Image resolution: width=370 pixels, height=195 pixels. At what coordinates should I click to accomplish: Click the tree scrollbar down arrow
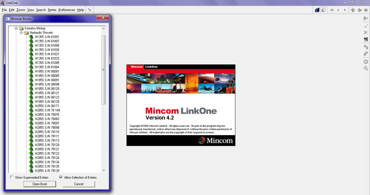tap(104, 171)
